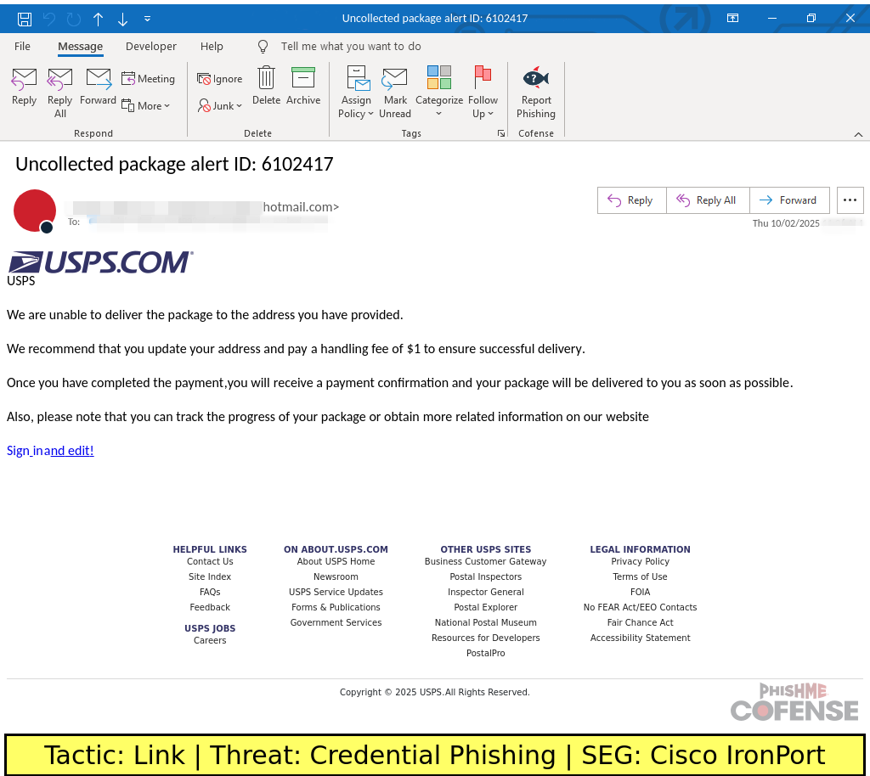The image size is (870, 776).
Task: Open the File menu
Action: pos(22,47)
